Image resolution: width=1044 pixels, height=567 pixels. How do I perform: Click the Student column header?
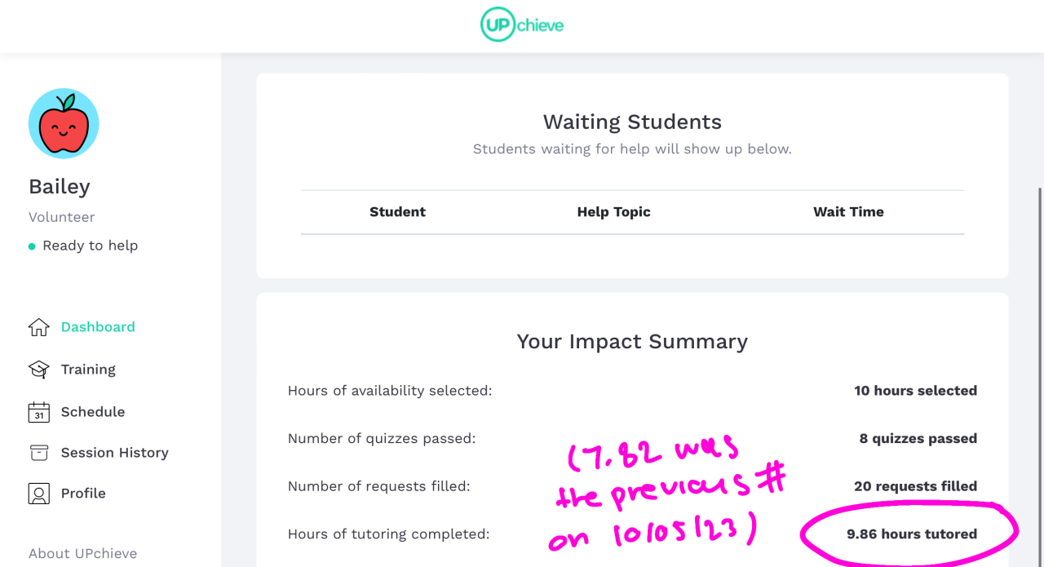click(397, 212)
